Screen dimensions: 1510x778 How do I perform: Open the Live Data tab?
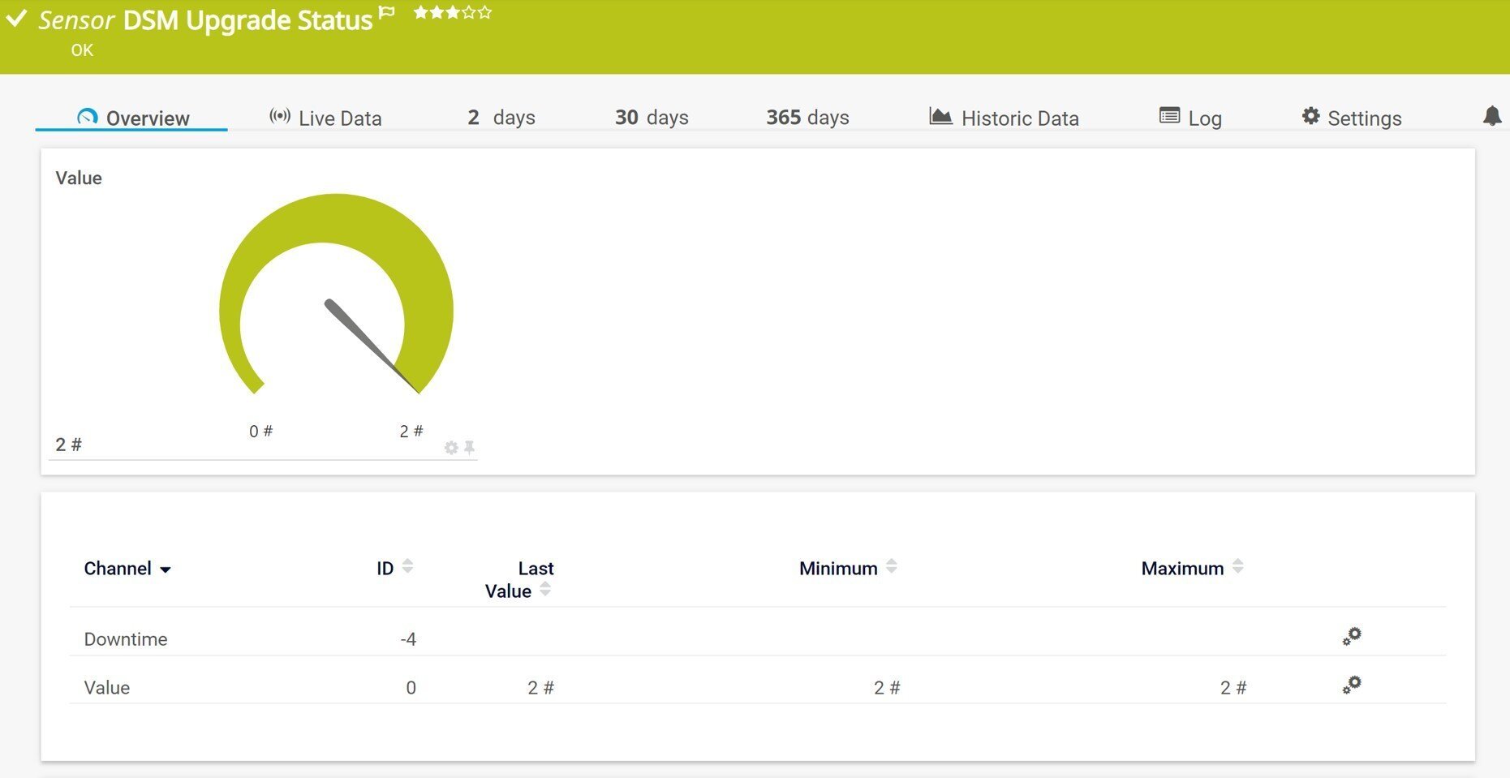pos(325,118)
